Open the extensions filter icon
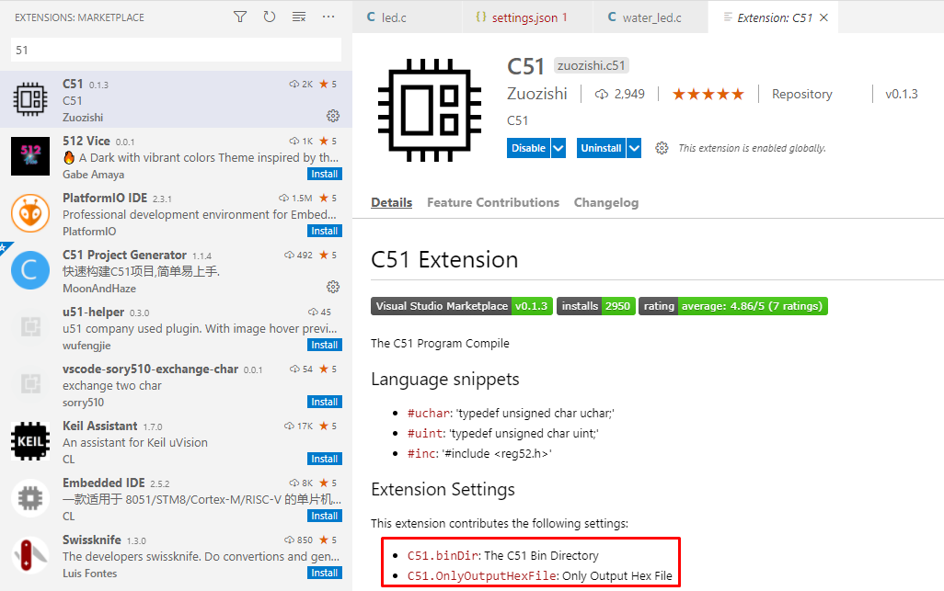This screenshot has height=591, width=944. point(239,17)
